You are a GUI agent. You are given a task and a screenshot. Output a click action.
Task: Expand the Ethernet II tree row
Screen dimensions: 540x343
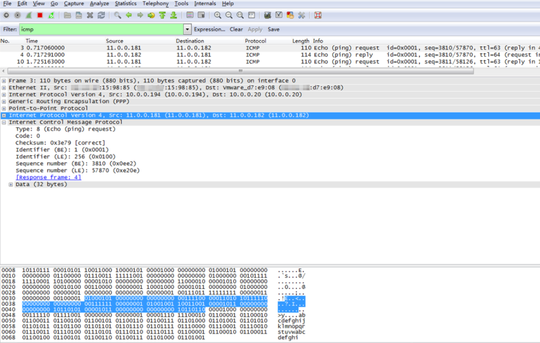coord(4,87)
